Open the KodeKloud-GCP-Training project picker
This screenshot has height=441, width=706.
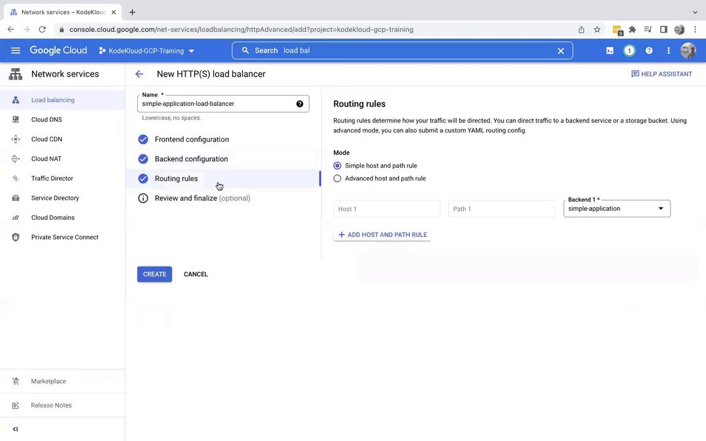(147, 51)
